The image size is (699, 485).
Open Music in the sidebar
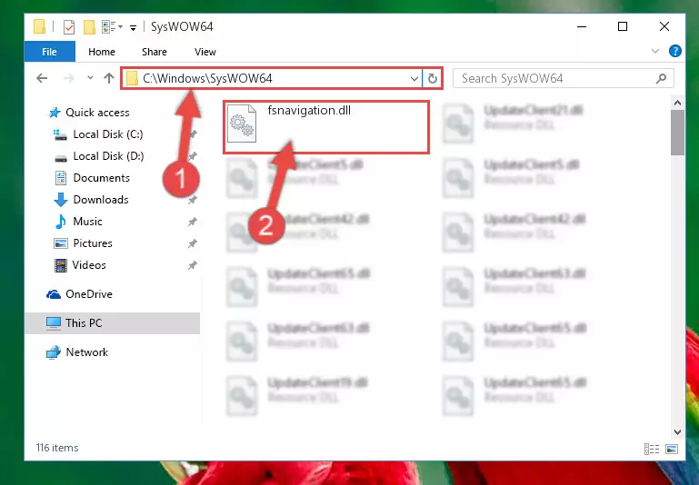tap(87, 222)
